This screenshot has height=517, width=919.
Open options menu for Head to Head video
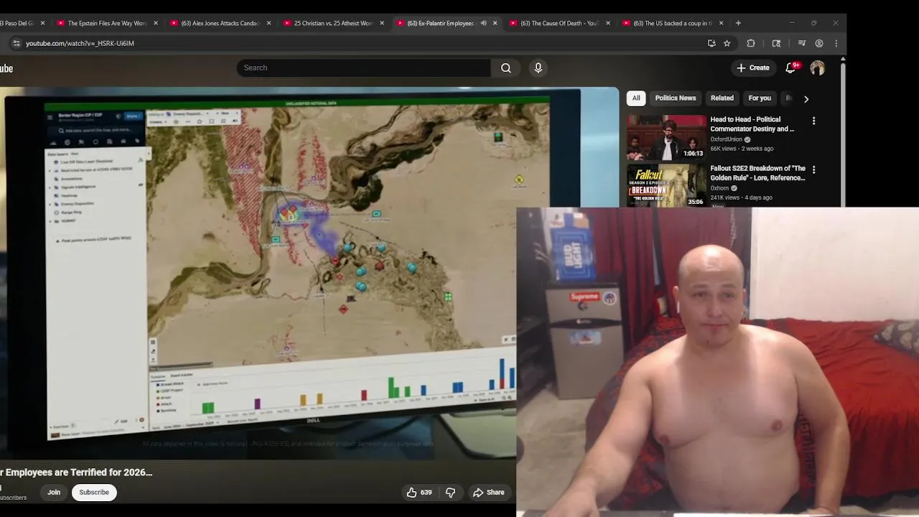coord(813,121)
